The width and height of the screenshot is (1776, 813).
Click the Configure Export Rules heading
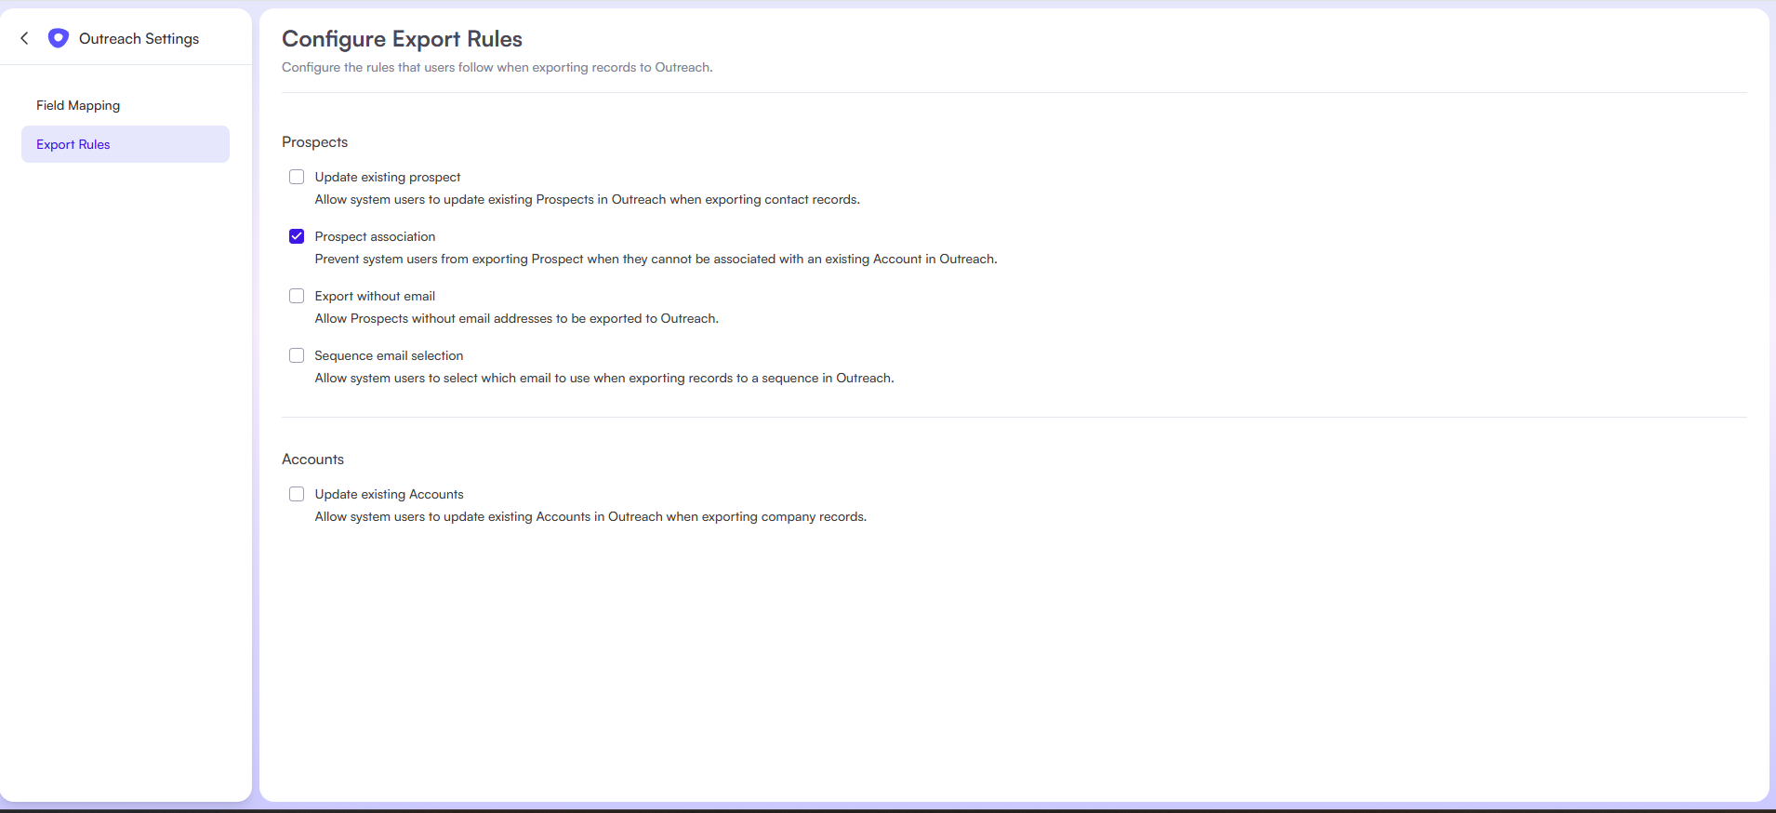pyautogui.click(x=402, y=39)
